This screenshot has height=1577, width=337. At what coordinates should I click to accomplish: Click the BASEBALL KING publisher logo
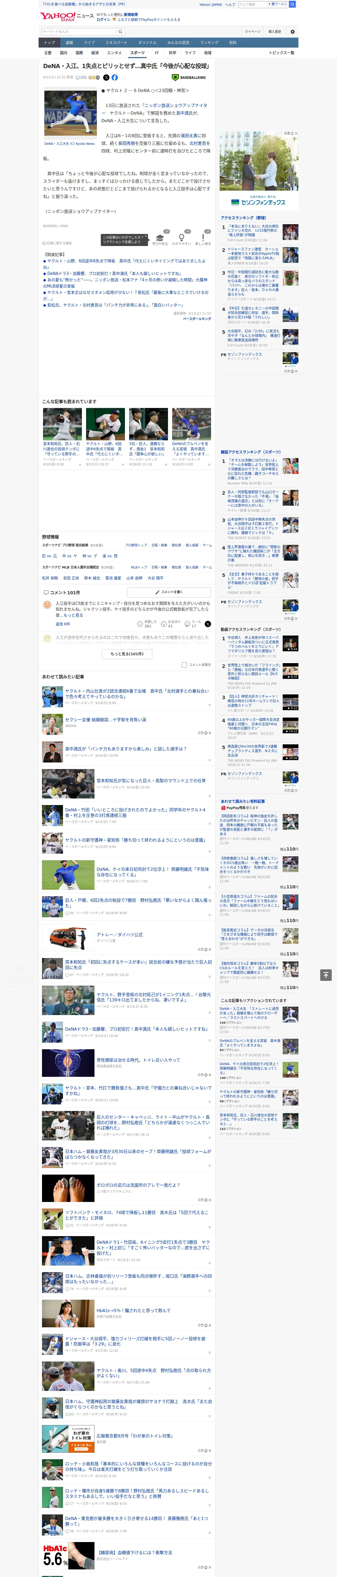click(x=189, y=78)
